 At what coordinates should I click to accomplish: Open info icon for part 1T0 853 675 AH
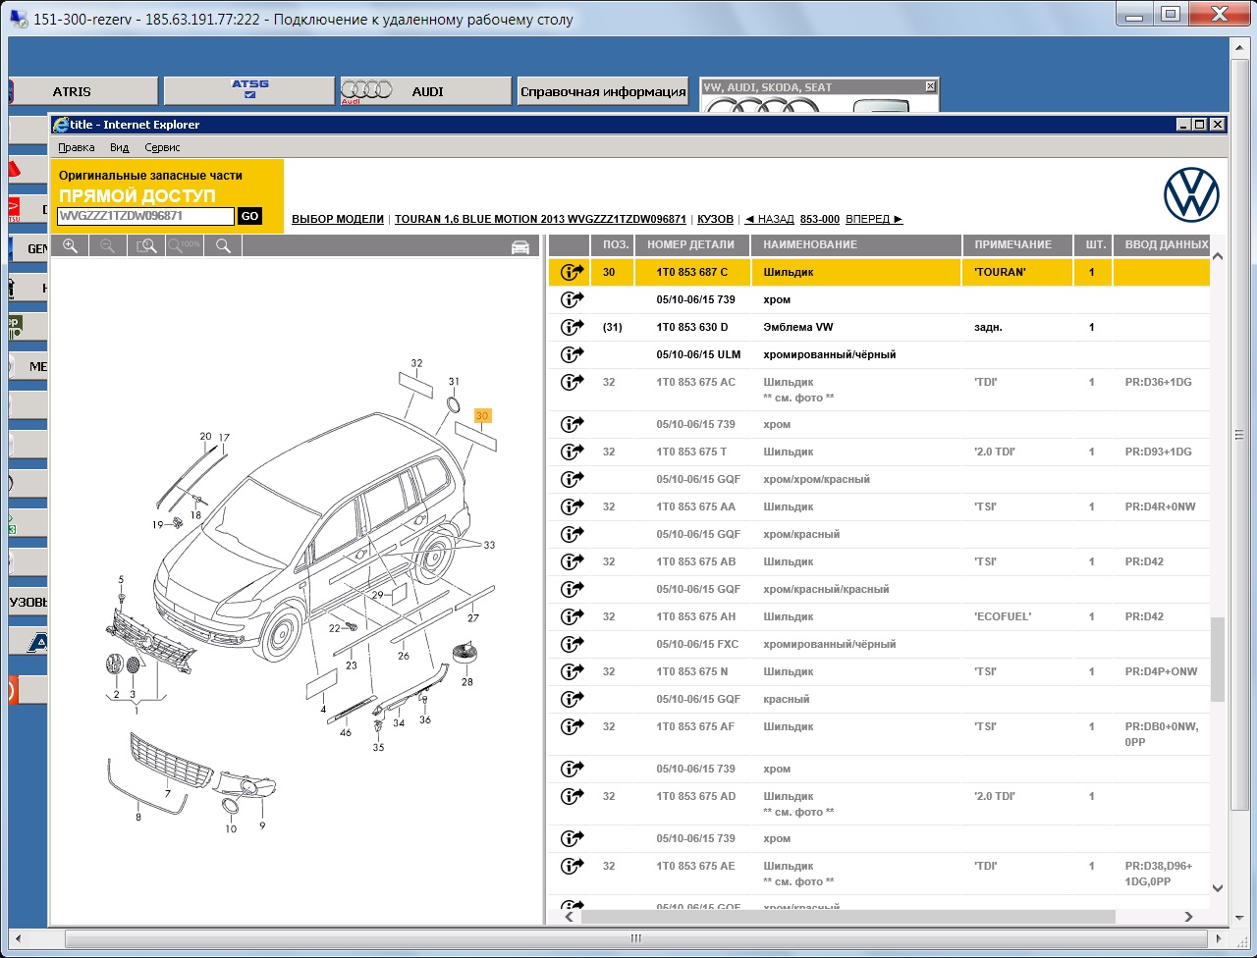[x=572, y=616]
